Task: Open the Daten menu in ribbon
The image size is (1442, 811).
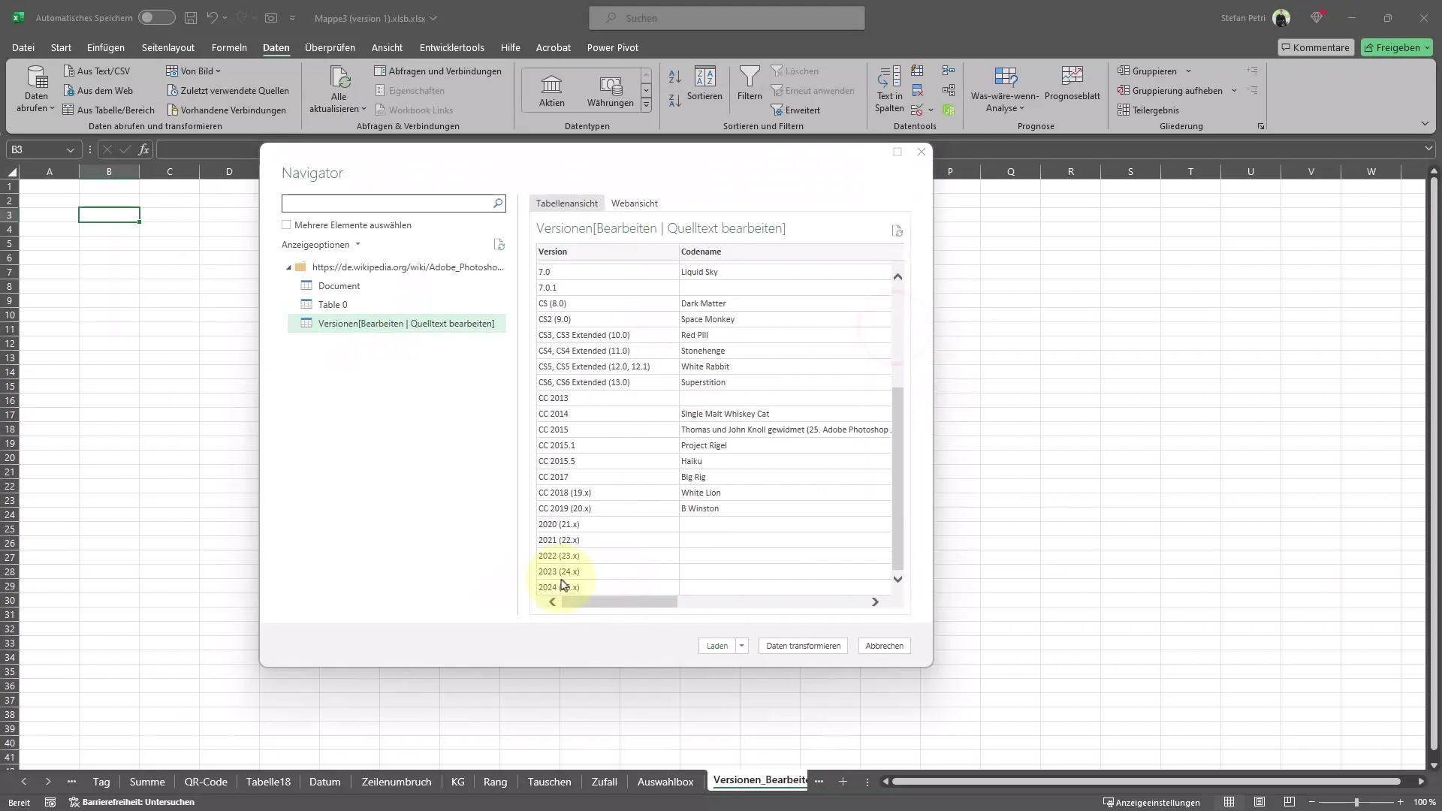Action: (x=276, y=47)
